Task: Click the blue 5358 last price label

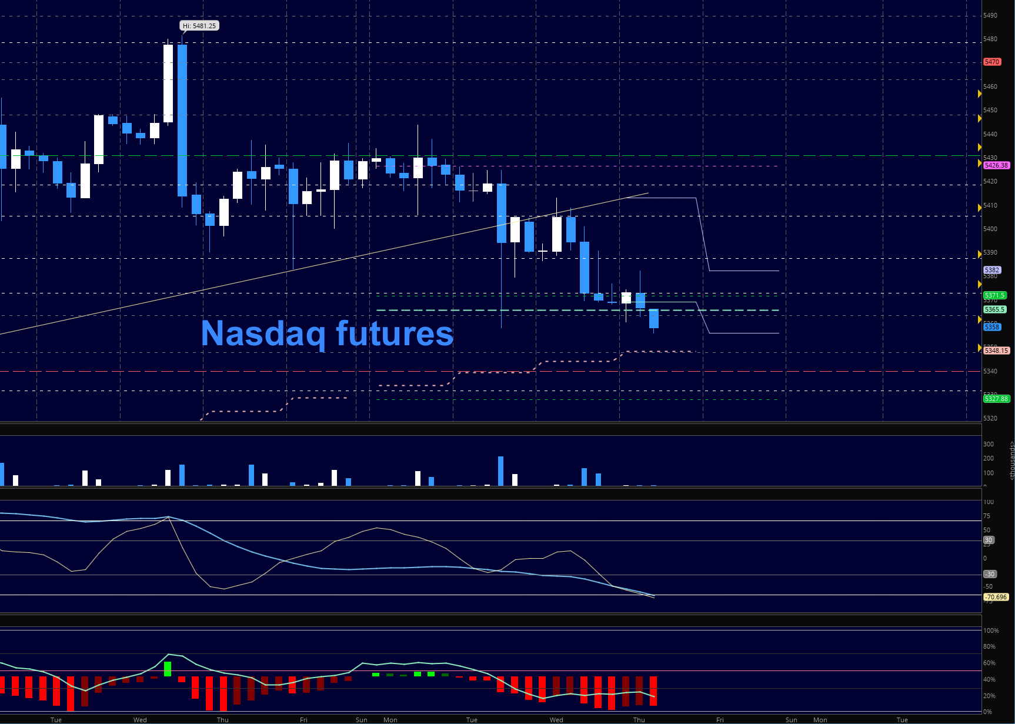Action: tap(992, 327)
